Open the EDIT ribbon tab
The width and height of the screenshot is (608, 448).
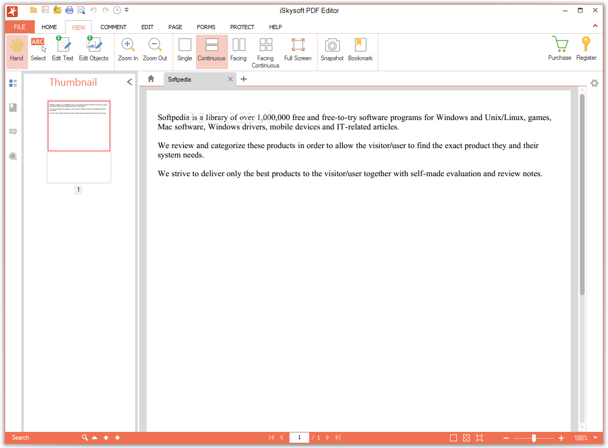pyautogui.click(x=148, y=27)
